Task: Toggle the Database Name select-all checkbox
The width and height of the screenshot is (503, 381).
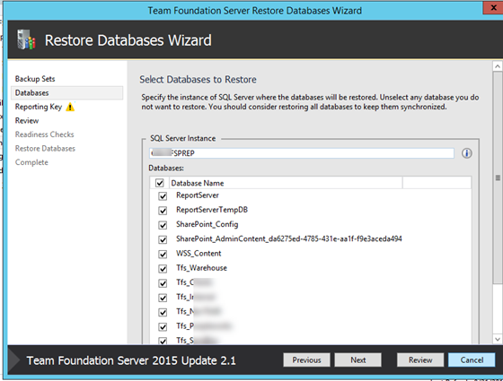Action: pyautogui.click(x=160, y=183)
